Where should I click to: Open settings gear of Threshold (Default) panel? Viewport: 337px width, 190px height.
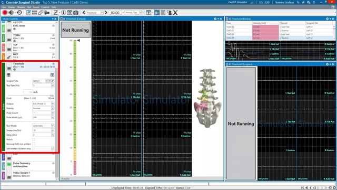[215, 19]
